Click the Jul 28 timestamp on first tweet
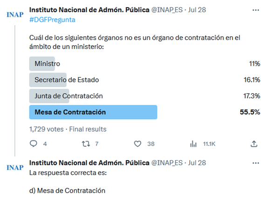 coord(197,10)
